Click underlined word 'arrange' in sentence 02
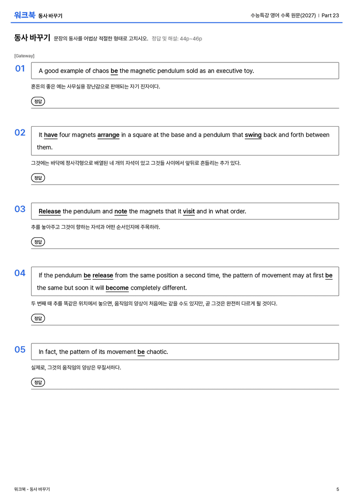 (x=108, y=135)
